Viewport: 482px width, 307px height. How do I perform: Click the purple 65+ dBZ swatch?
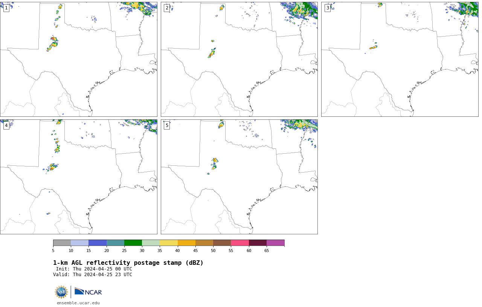coord(275,243)
